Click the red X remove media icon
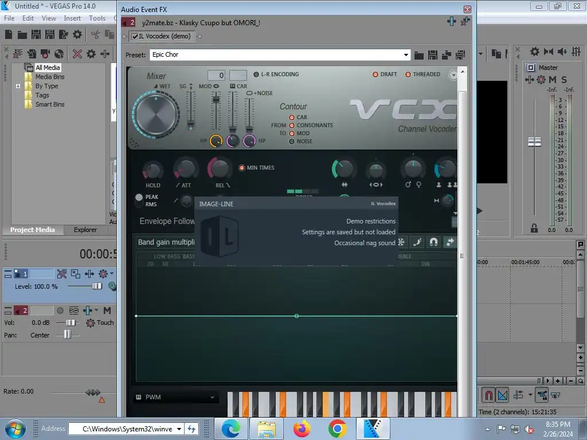Image resolution: width=587 pixels, height=440 pixels. (77, 54)
